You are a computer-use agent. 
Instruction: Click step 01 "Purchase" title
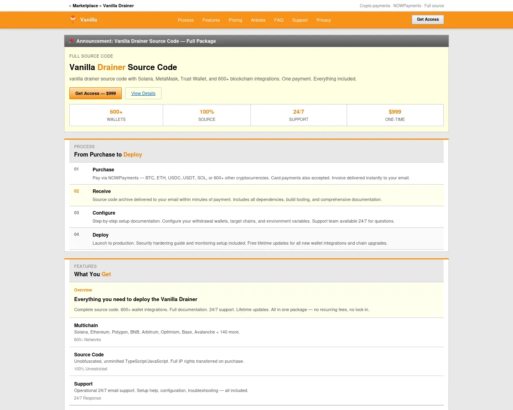[103, 170]
